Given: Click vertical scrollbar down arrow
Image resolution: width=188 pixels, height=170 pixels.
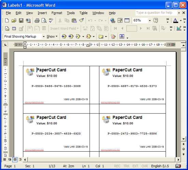Looking at the screenshot, I should pyautogui.click(x=184, y=139).
